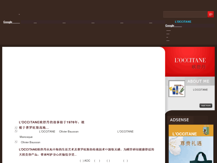217x163 pixels.
Task: Click the AOC text near page bottom
Action: click(x=87, y=161)
